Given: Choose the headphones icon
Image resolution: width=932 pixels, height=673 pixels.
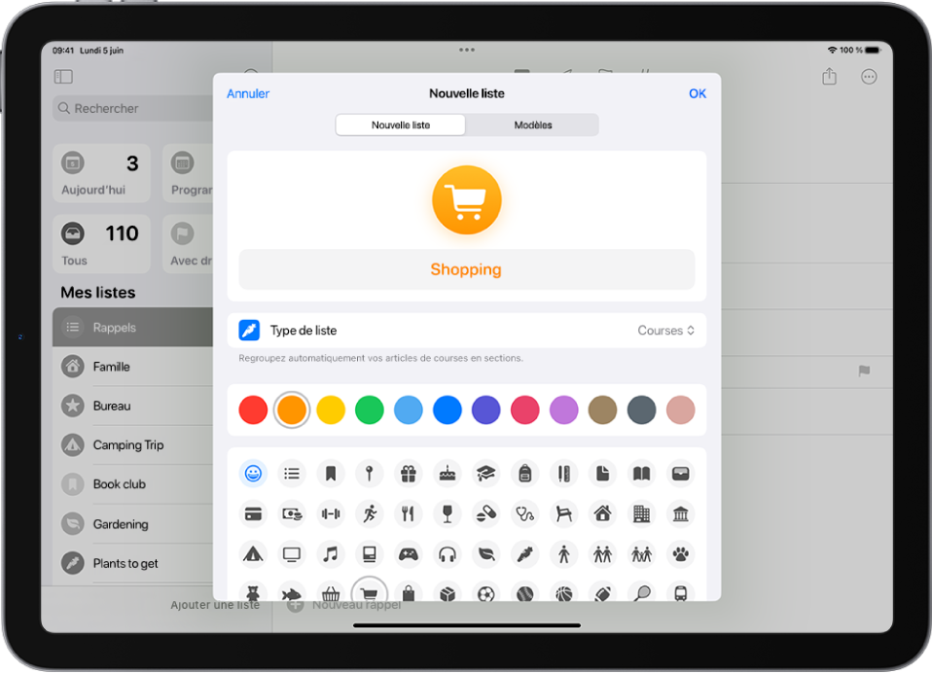Looking at the screenshot, I should (x=447, y=553).
